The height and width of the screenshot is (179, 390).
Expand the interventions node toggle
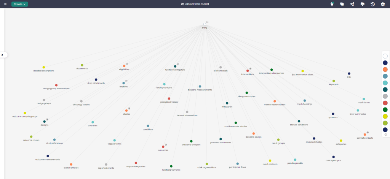point(250,68)
